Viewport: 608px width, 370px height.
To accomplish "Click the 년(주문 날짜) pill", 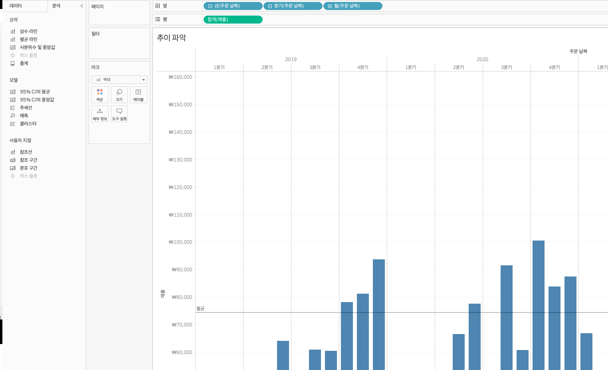I will tap(233, 6).
